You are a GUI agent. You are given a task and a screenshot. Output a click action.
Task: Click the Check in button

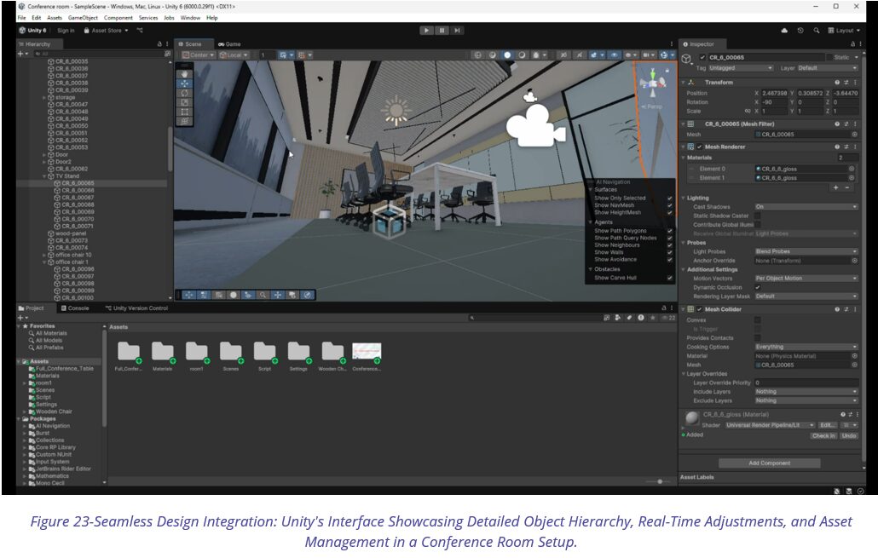pos(823,435)
